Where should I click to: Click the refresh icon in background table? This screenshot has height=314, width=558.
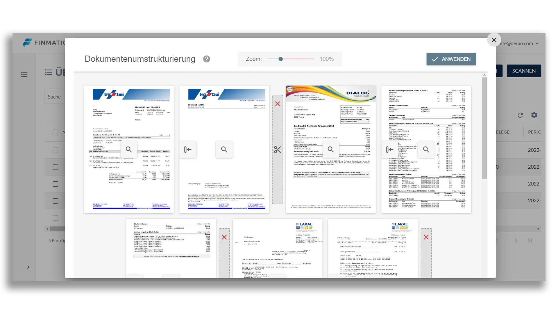click(x=520, y=115)
